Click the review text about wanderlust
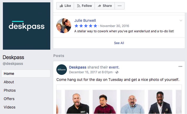This screenshot has width=187, height=114. [x=124, y=31]
